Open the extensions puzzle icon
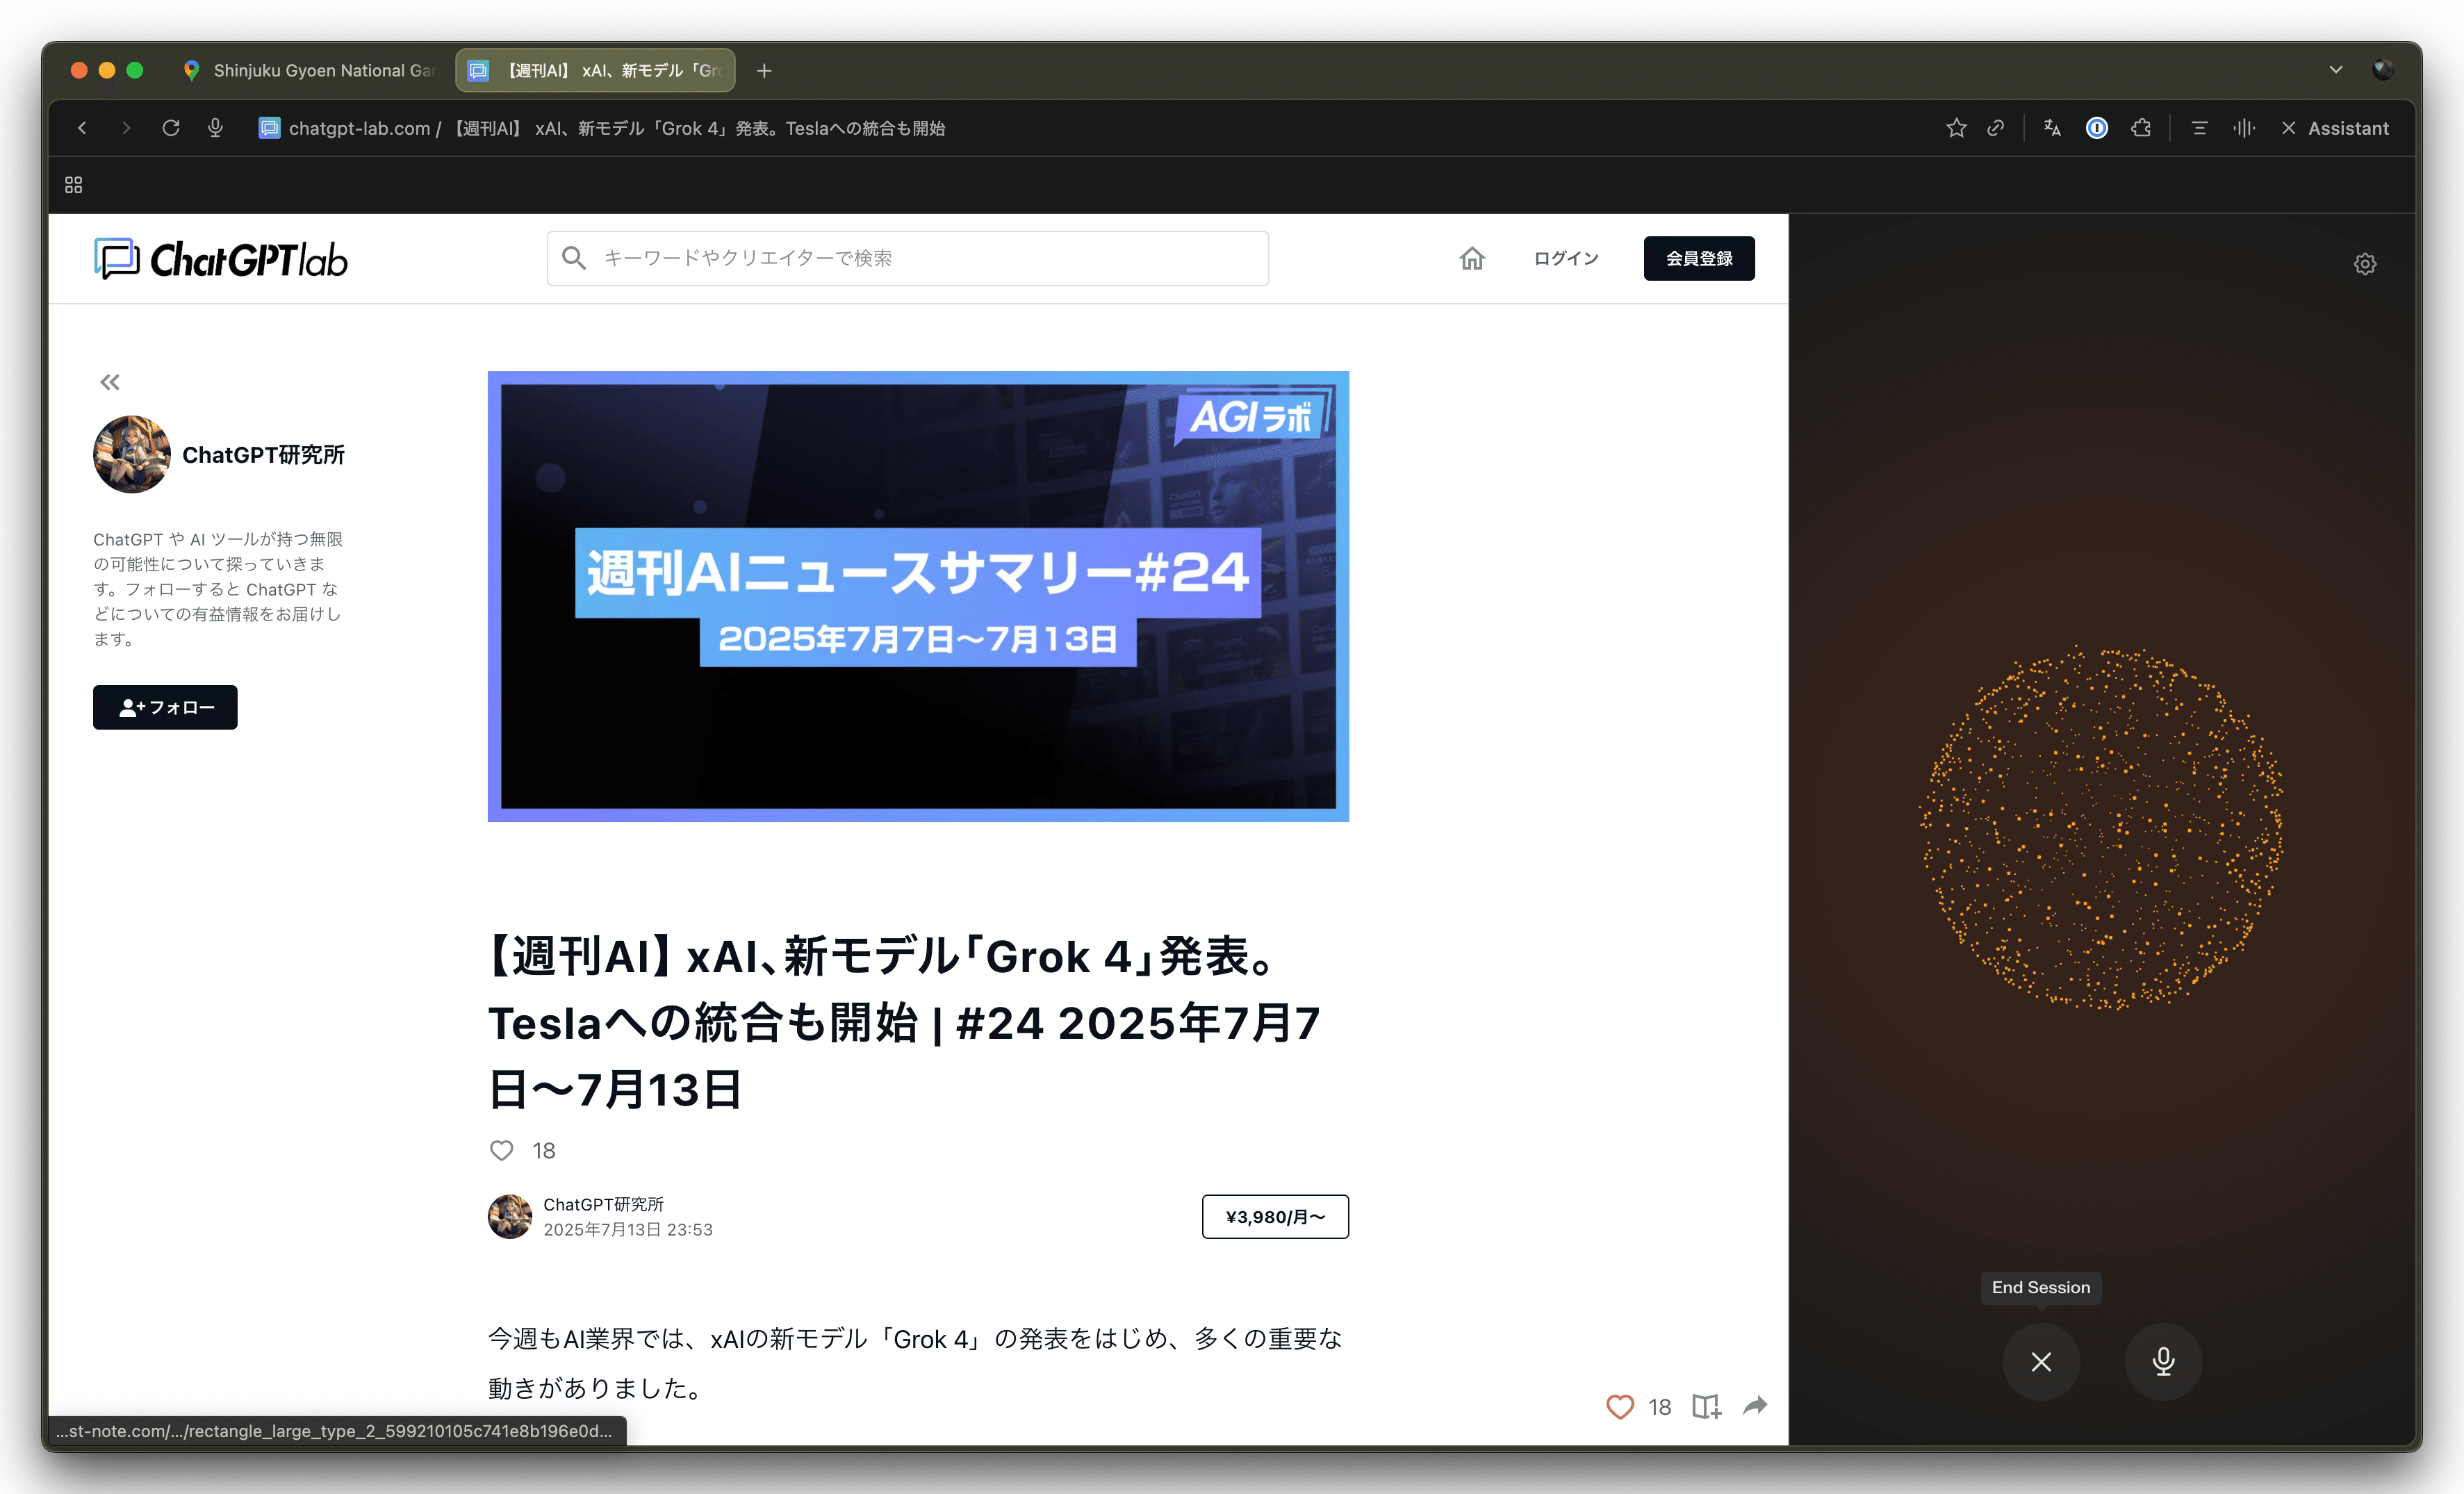The image size is (2464, 1494). (x=2141, y=128)
